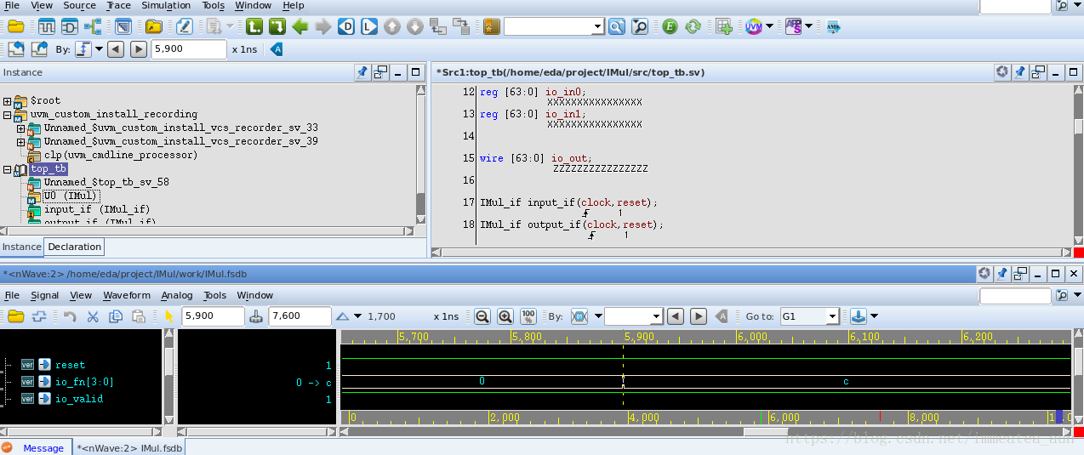Click the yellow cursor pointer icon in nWave
The height and width of the screenshot is (455, 1084).
click(169, 316)
